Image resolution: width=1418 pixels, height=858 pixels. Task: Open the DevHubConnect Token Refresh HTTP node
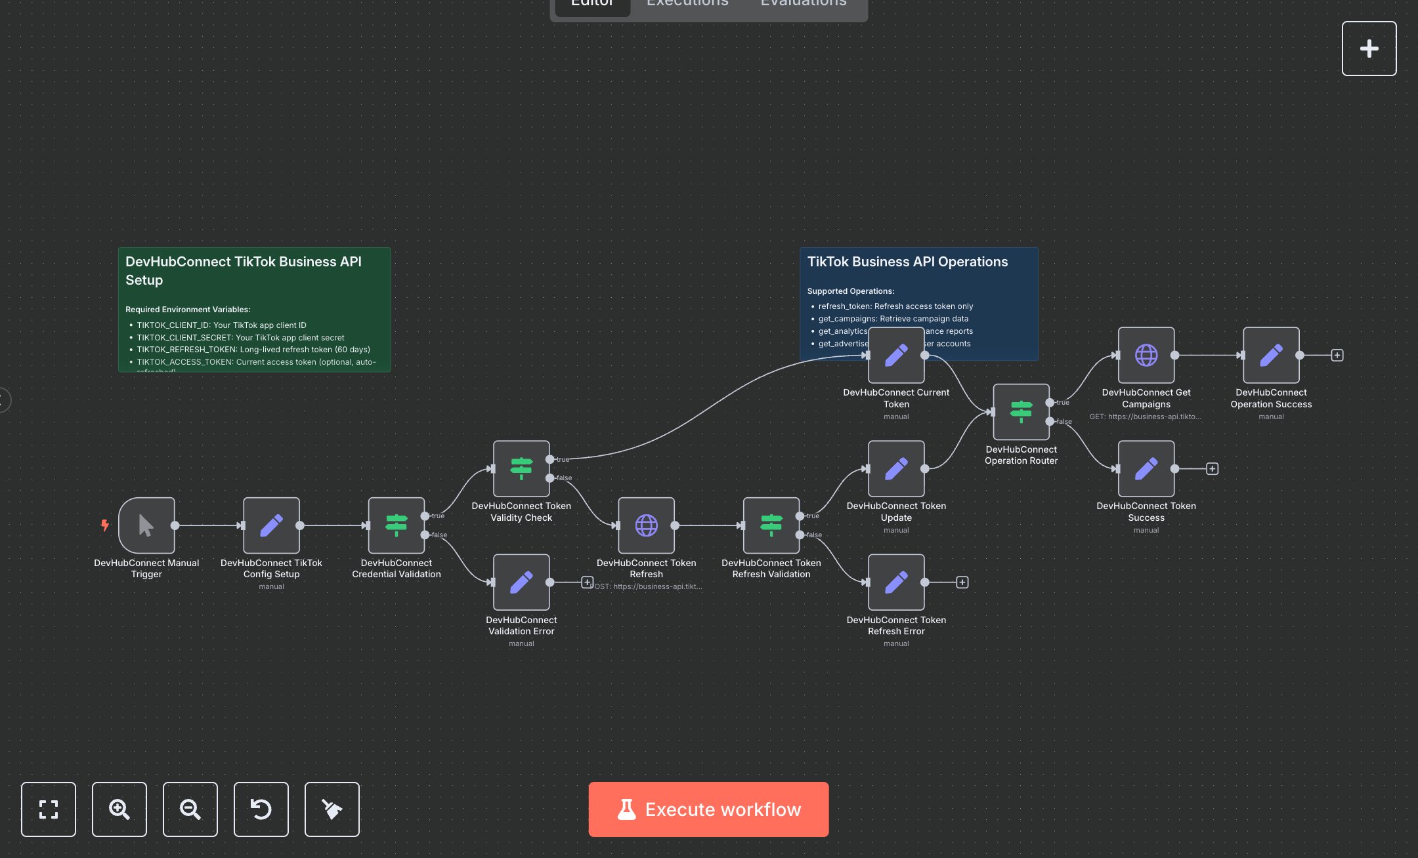[x=646, y=525]
